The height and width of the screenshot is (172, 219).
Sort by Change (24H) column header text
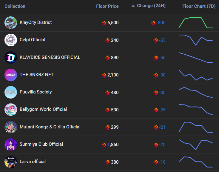[151, 6]
